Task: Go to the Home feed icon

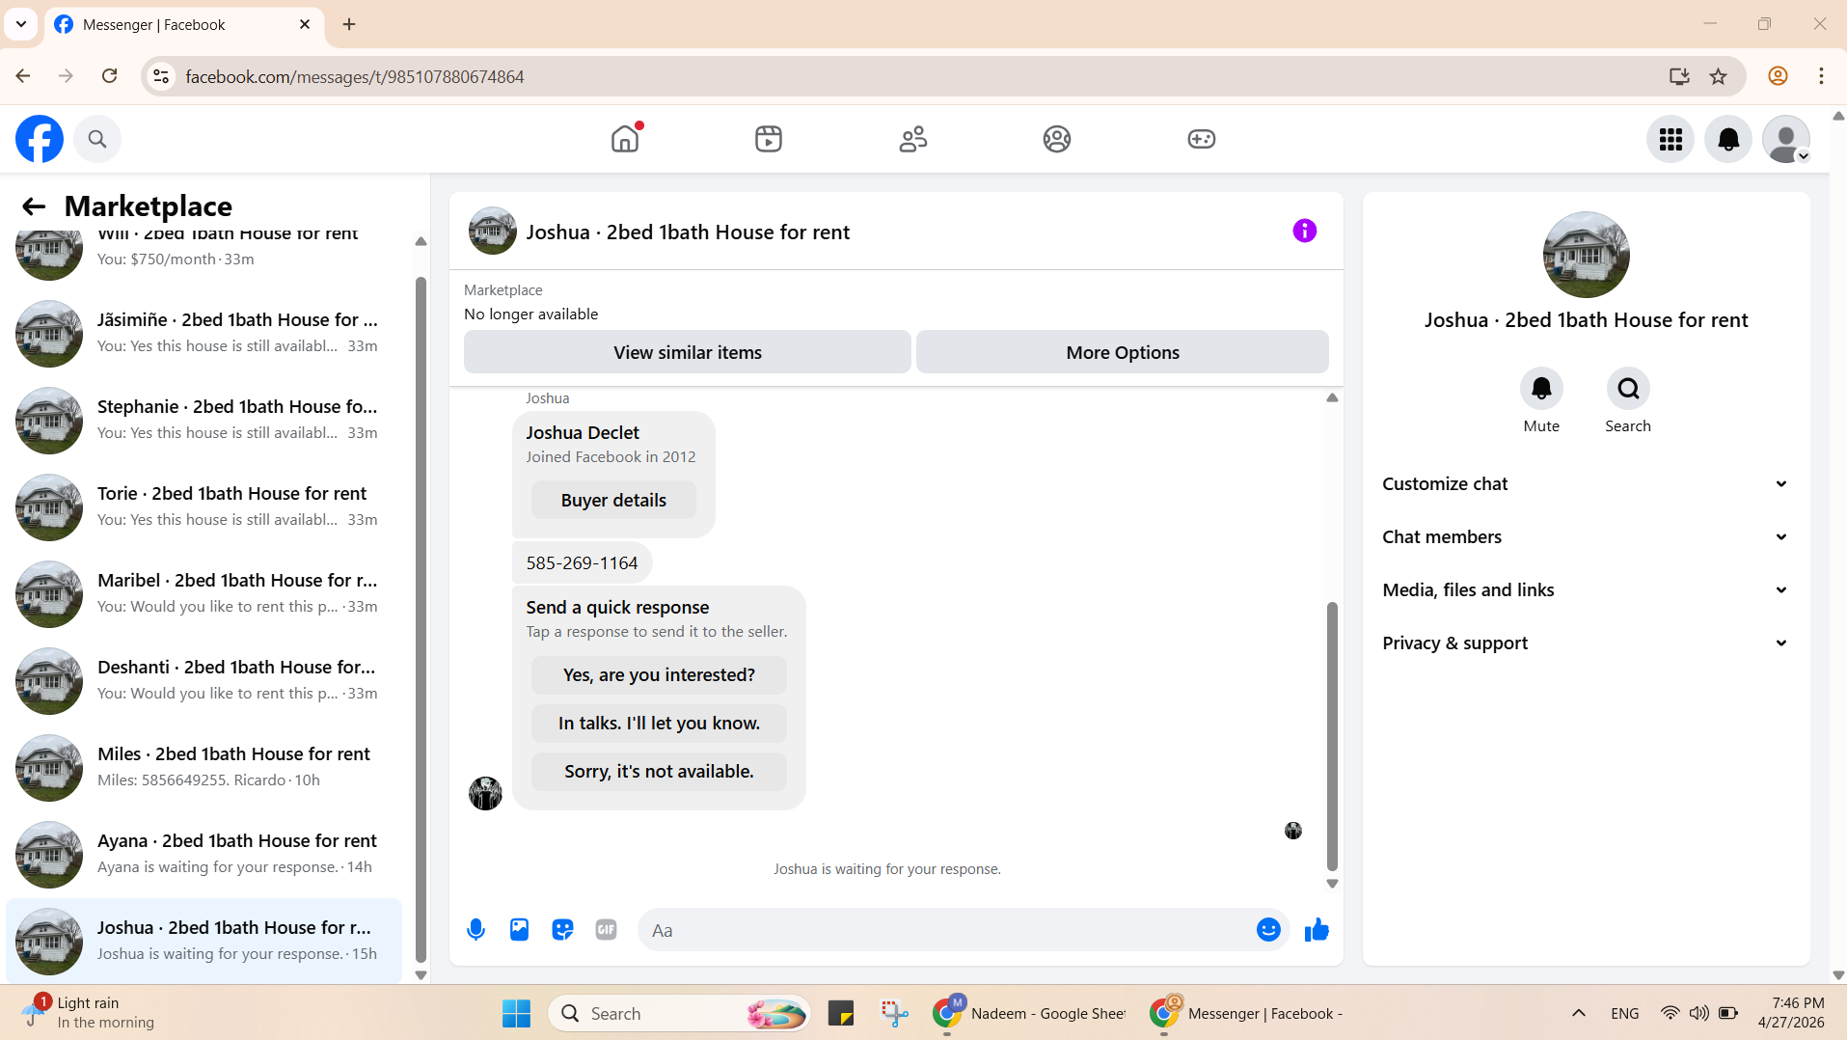Action: point(625,139)
